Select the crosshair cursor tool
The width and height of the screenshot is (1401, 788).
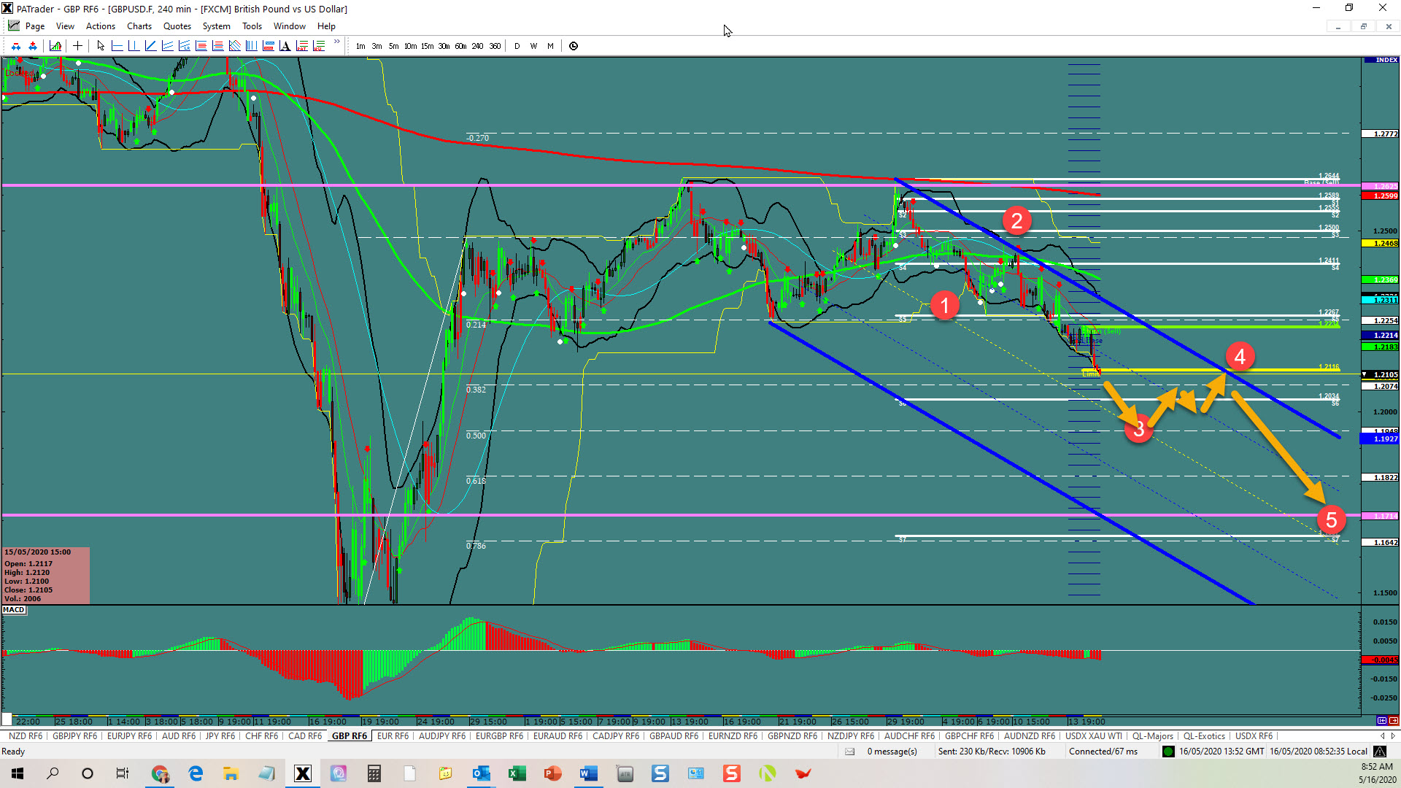(77, 46)
